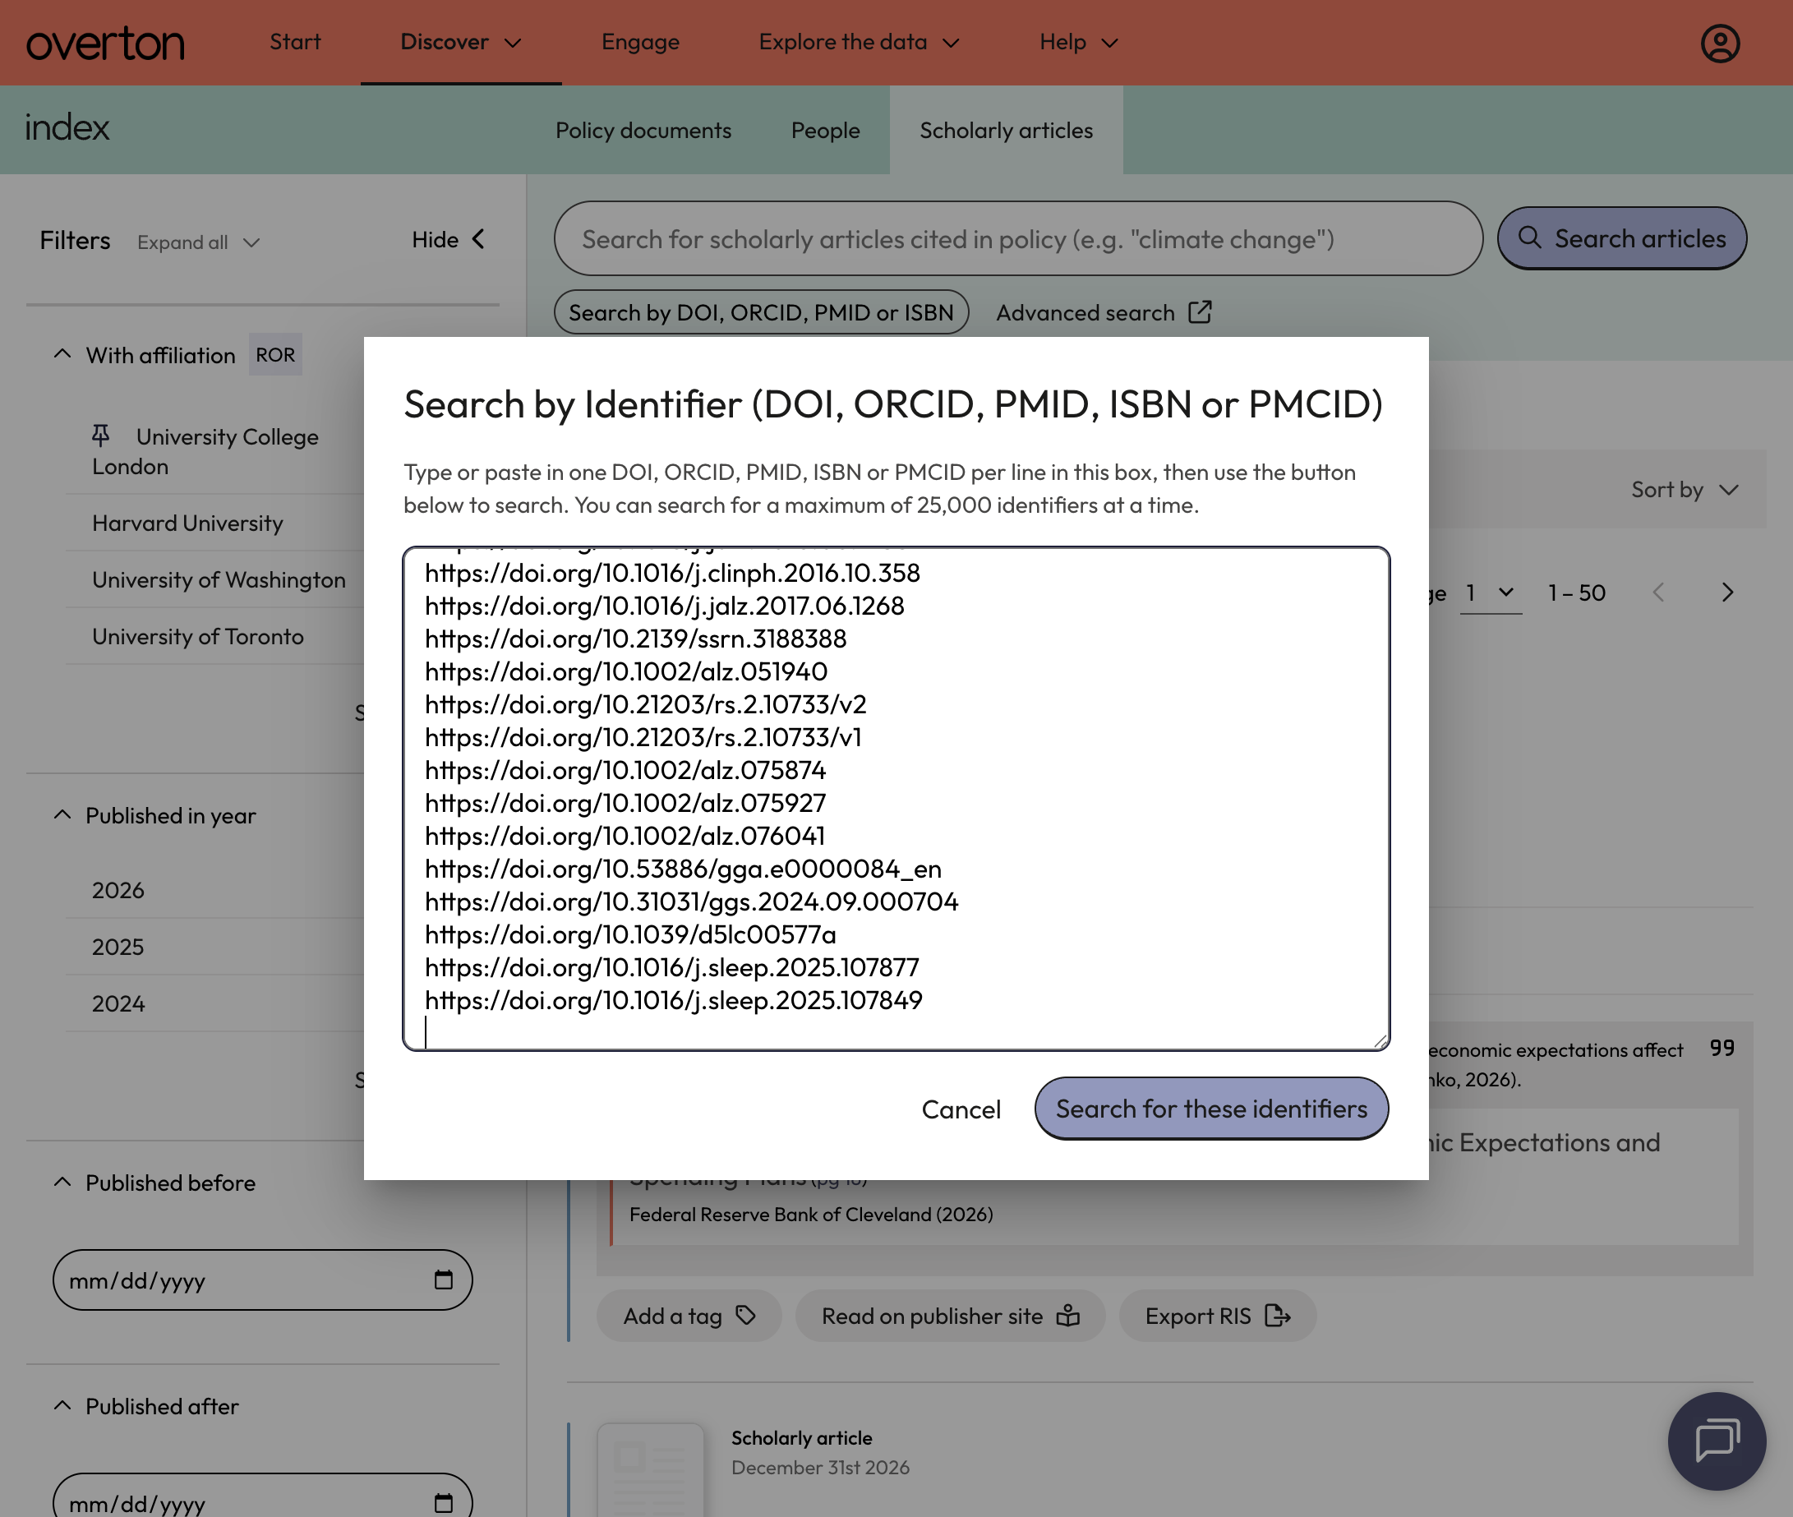This screenshot has width=1793, height=1517.
Task: Click the Add a tag button
Action: tap(689, 1315)
